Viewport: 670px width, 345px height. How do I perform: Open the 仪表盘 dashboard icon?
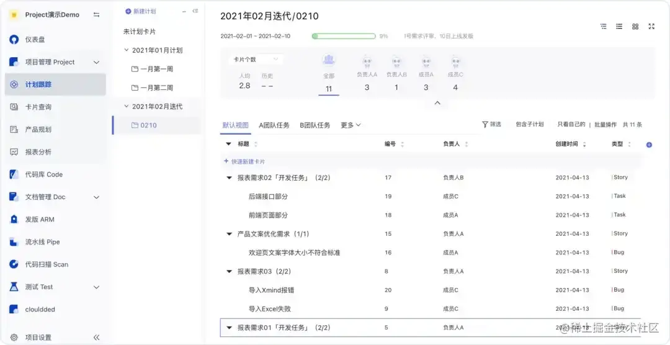(x=14, y=40)
